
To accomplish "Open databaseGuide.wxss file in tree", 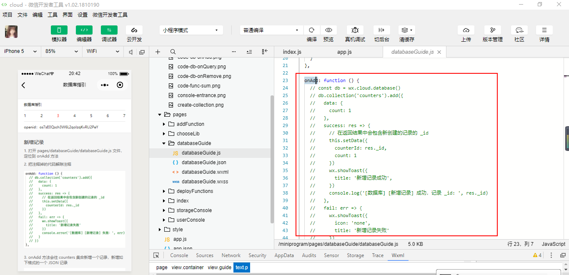I will point(205,182).
